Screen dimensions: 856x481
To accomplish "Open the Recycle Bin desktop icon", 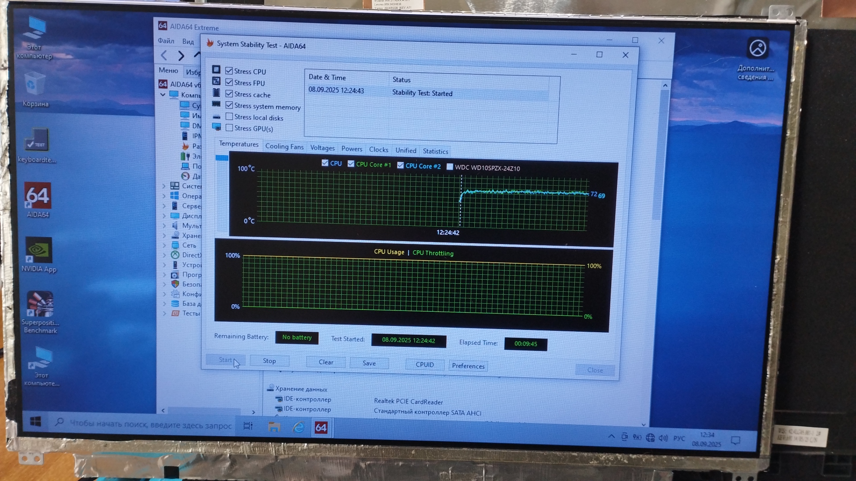I will coord(35,84).
